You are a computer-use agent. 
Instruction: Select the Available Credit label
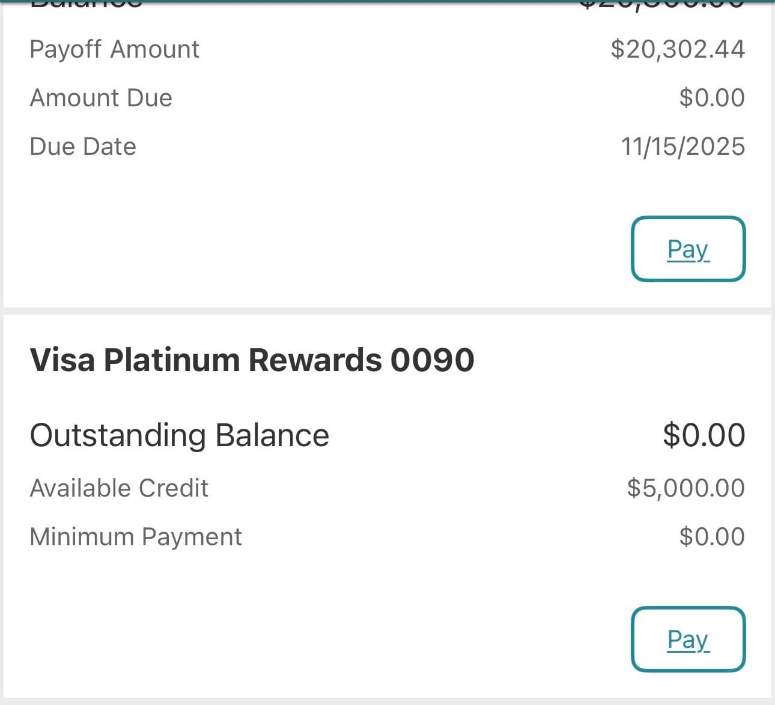[119, 488]
